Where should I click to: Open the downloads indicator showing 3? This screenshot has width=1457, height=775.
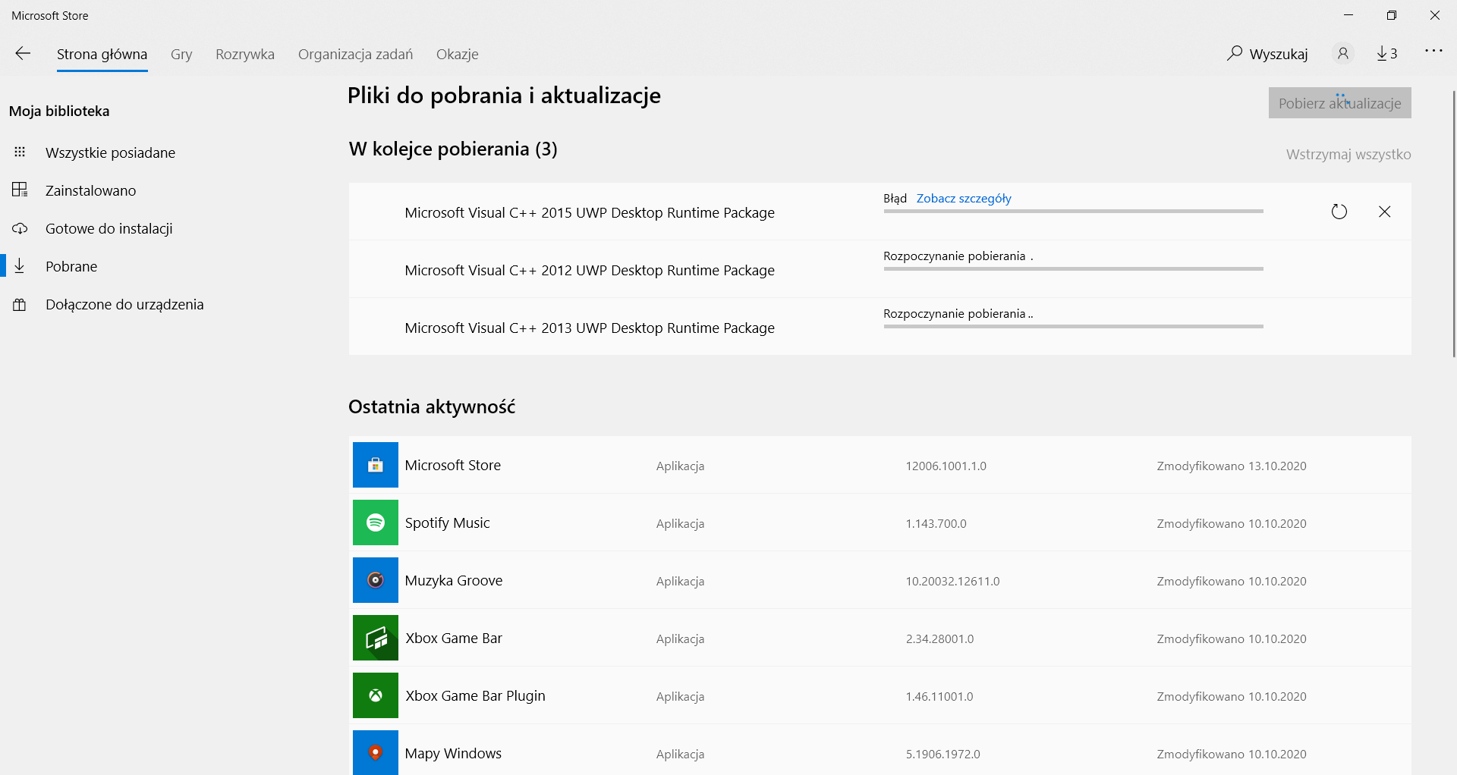1387,53
